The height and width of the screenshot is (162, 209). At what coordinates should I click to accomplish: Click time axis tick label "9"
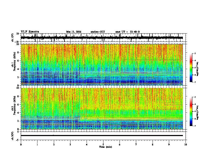[x=169, y=145]
